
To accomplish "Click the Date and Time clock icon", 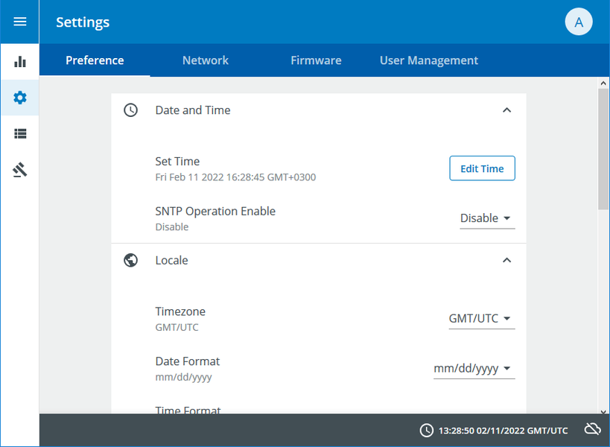I will (x=130, y=110).
